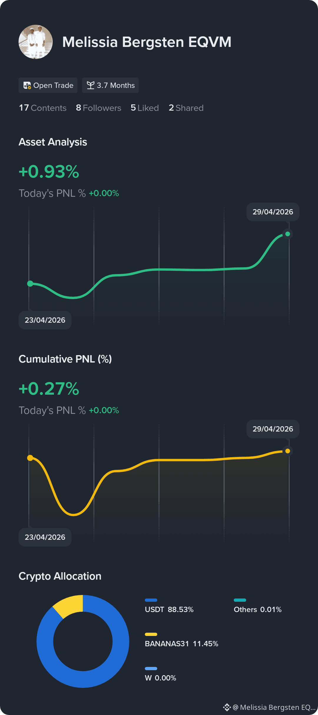This screenshot has height=715, width=318.
Task: Click the 29/04/2026 label on the Asset Analysis chart
Action: point(273,212)
